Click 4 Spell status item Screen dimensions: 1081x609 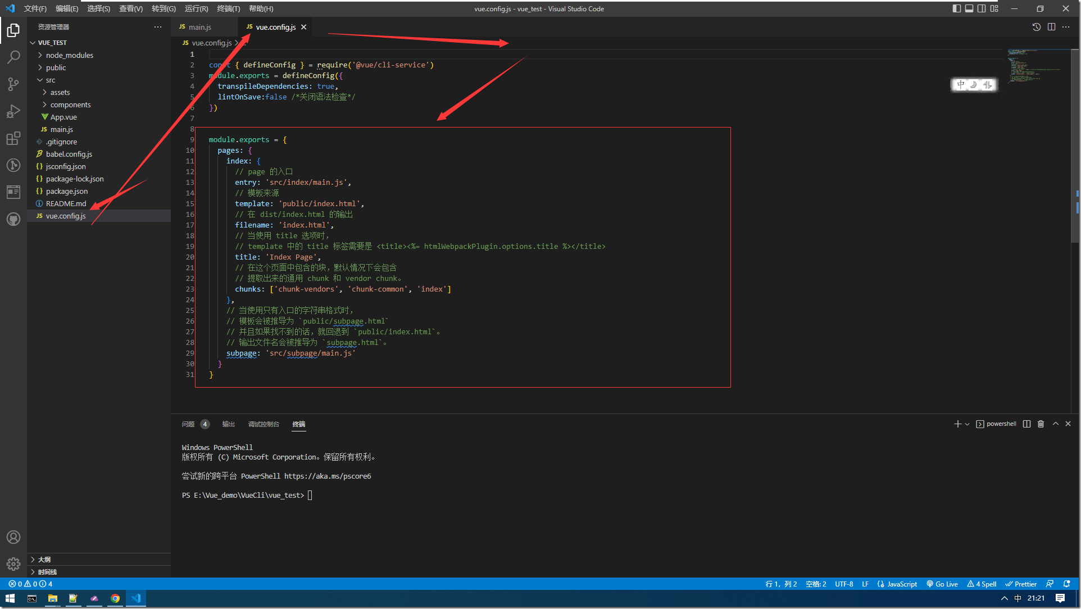982,584
